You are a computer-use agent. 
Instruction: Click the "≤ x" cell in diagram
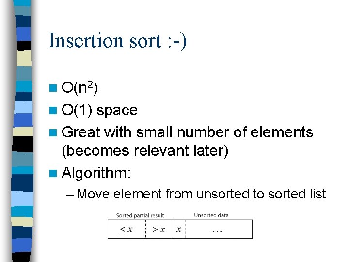tap(127, 229)
